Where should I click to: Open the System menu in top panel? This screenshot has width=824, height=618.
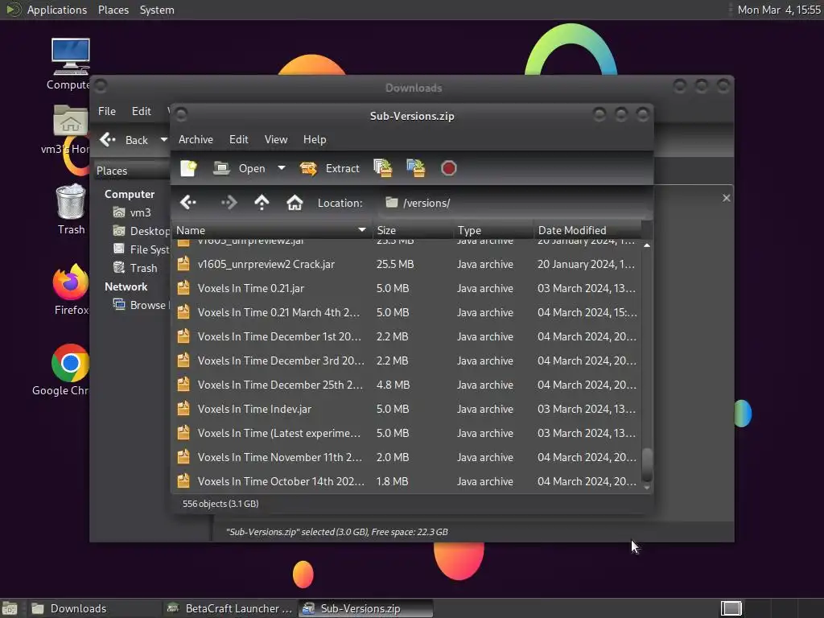[157, 10]
